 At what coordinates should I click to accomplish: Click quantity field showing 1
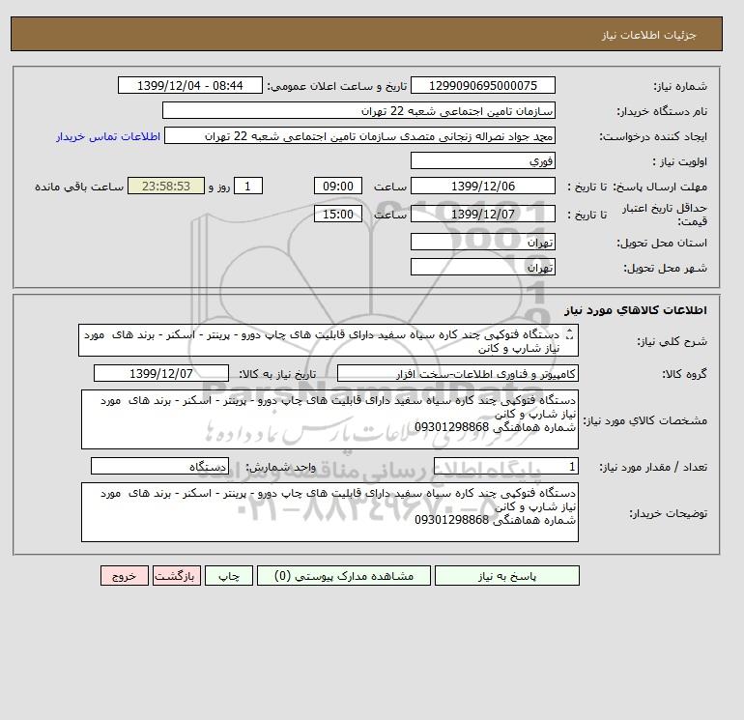pos(505,466)
